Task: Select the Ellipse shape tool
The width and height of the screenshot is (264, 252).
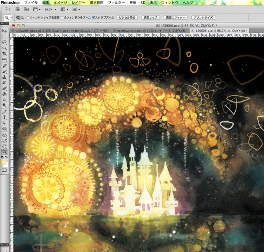Action: (4, 129)
